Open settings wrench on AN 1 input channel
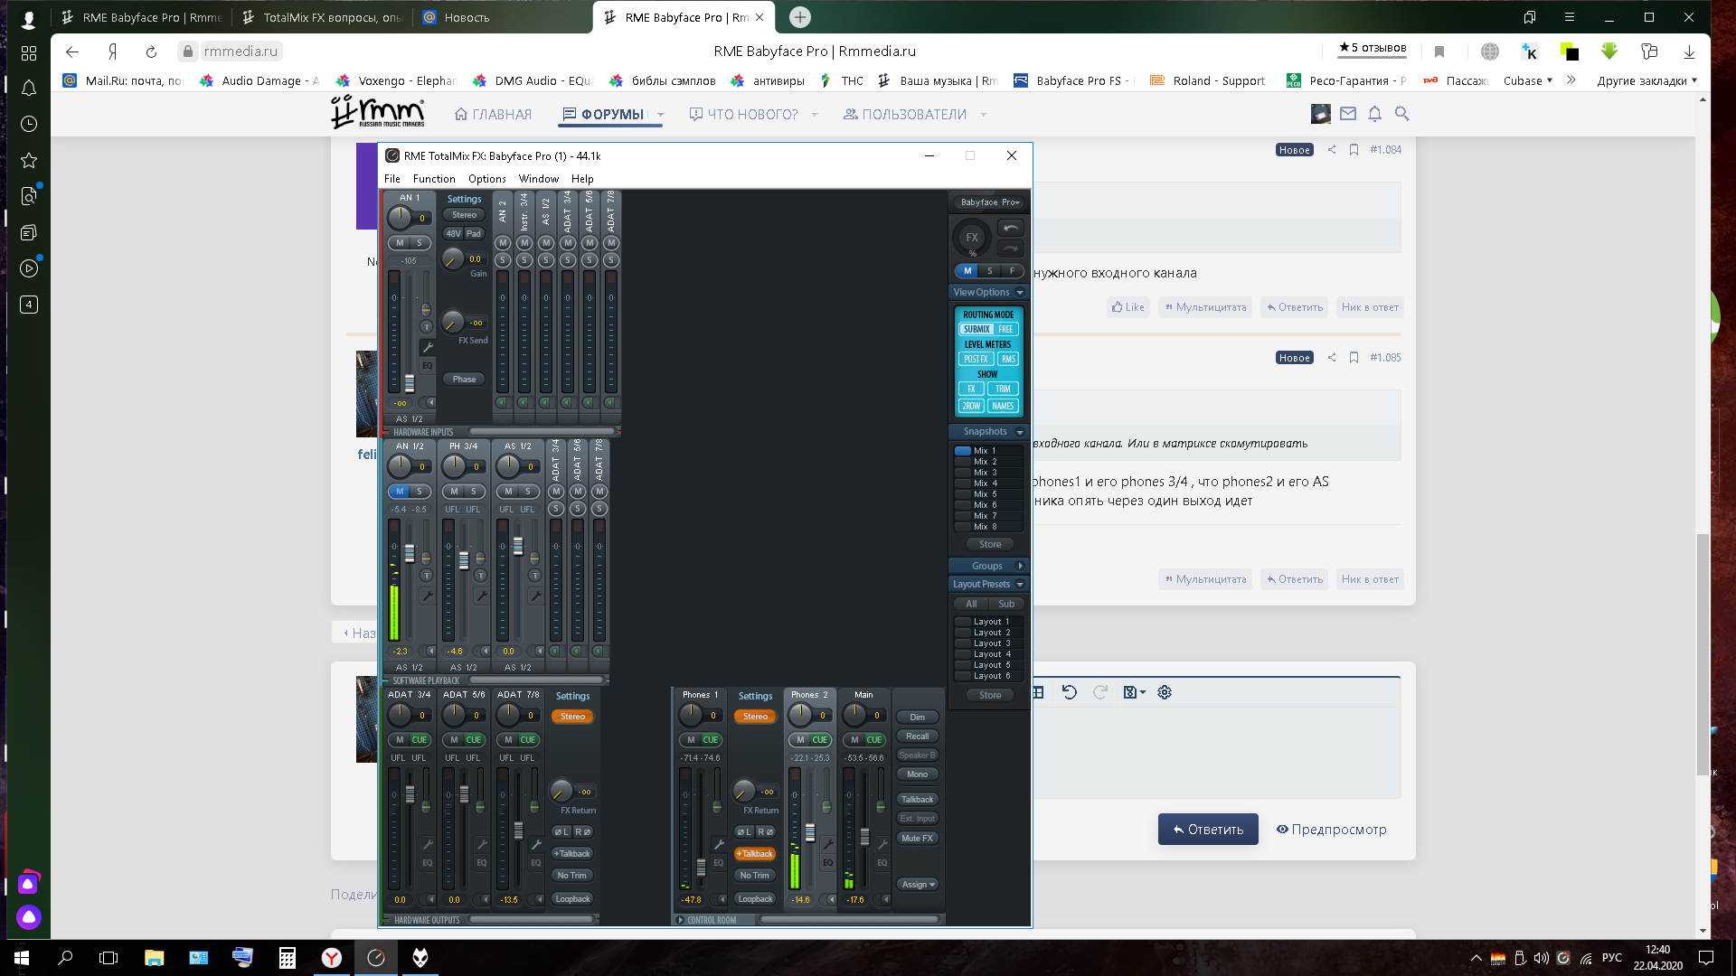The width and height of the screenshot is (1736, 976). [428, 347]
